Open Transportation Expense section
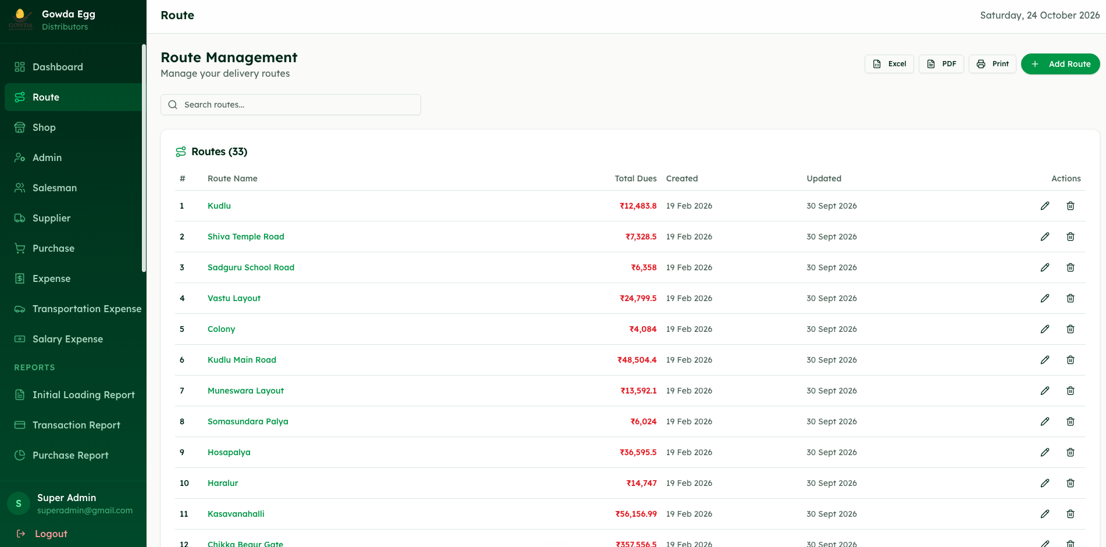The width and height of the screenshot is (1106, 547). coord(73,309)
